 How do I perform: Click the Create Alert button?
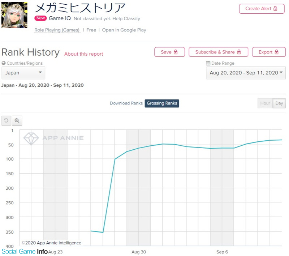[262, 9]
